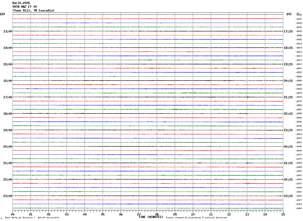
Task: Click the DC offset value "-2500"
Action: (x=299, y=142)
